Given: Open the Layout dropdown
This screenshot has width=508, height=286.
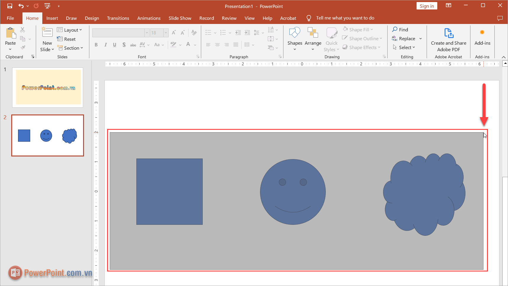Looking at the screenshot, I should (x=70, y=30).
